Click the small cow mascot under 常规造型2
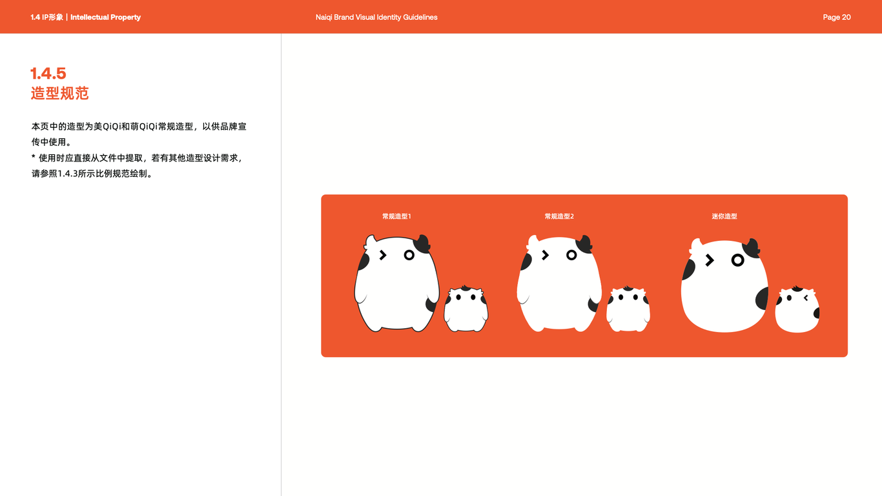Image resolution: width=882 pixels, height=496 pixels. point(628,309)
